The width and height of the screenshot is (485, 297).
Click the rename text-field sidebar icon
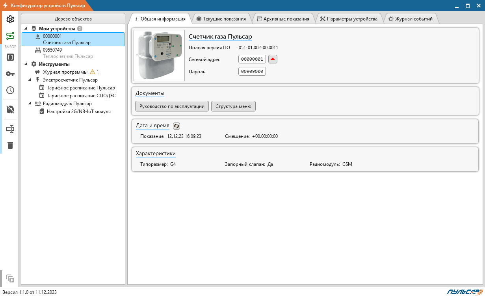click(x=10, y=129)
